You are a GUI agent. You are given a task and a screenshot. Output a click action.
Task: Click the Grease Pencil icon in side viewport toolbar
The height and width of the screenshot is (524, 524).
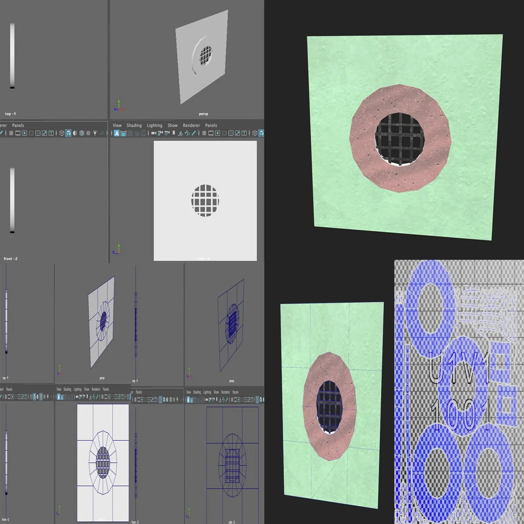click(x=193, y=133)
